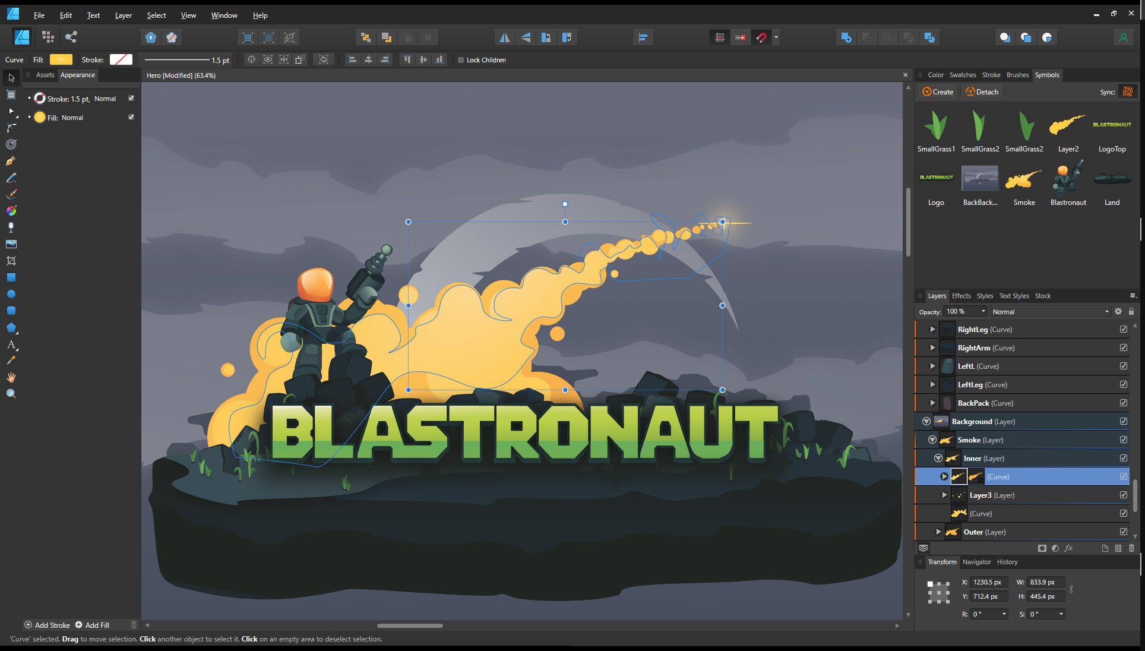Select the Ellipse shape tool
This screenshot has height=651, width=1145.
tap(11, 294)
